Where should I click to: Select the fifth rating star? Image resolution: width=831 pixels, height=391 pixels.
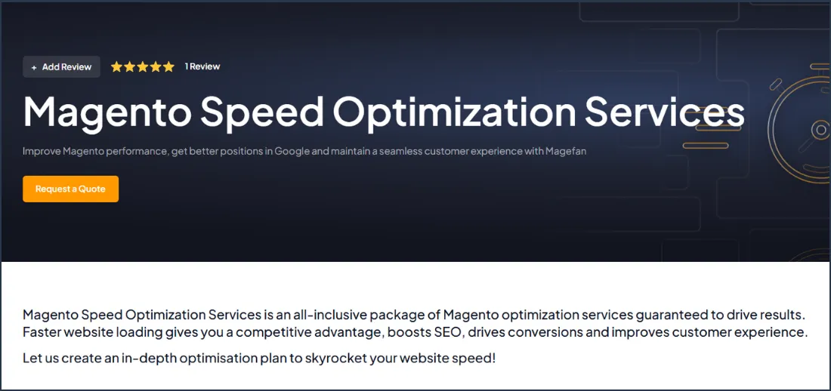tap(168, 66)
